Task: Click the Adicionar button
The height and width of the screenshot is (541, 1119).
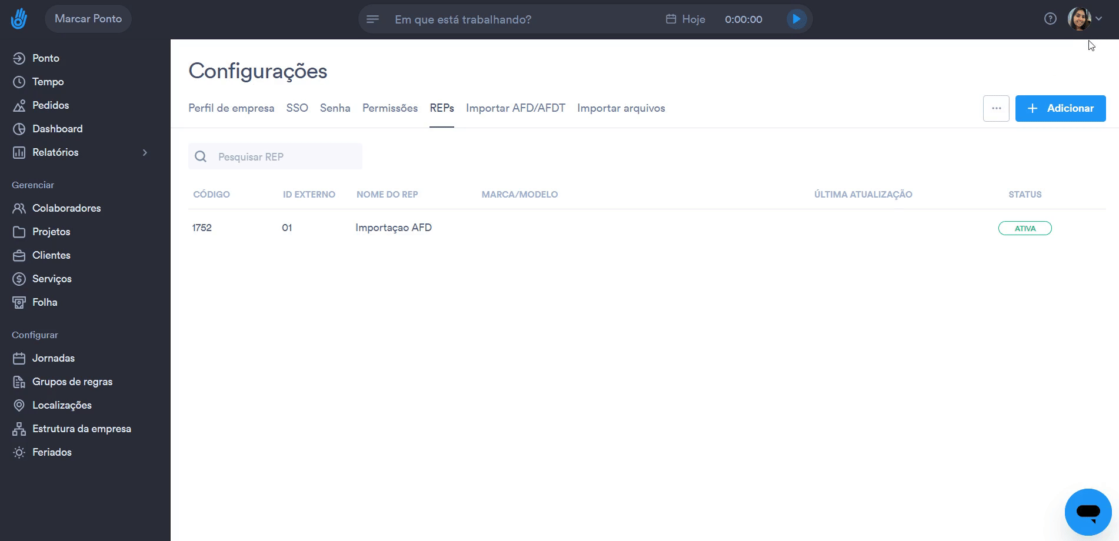Action: coord(1060,108)
